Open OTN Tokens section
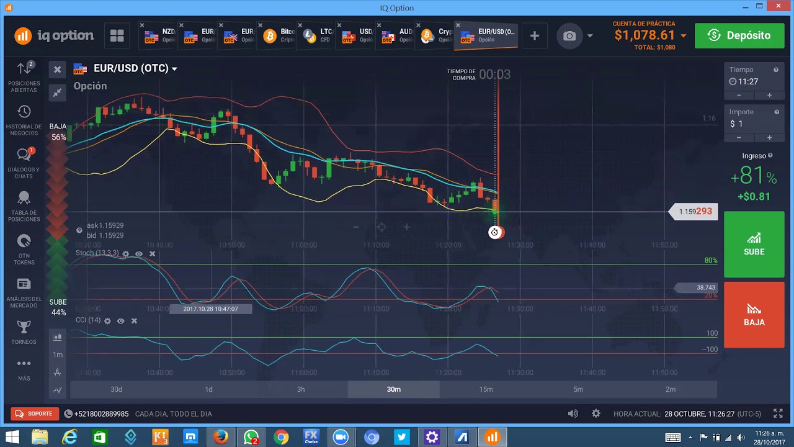 click(x=24, y=250)
